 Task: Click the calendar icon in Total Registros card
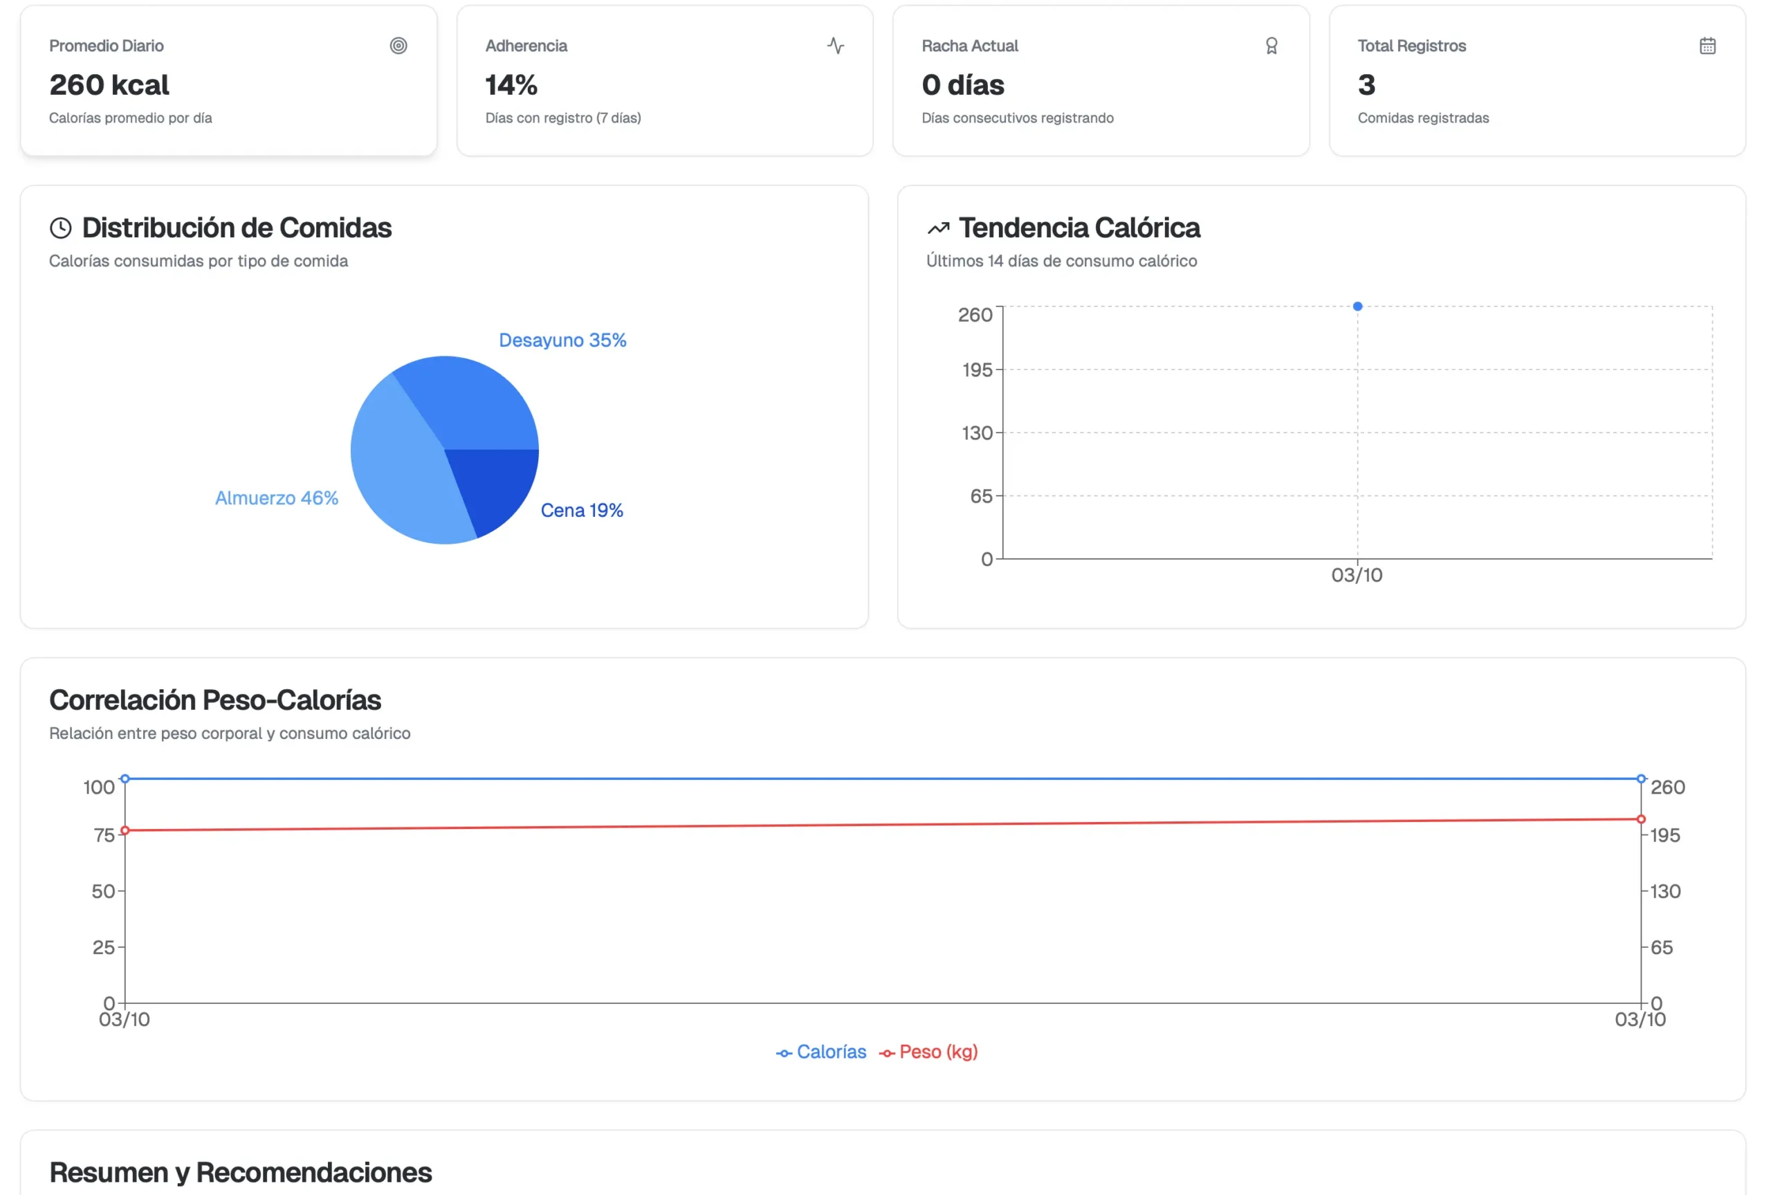1707,46
